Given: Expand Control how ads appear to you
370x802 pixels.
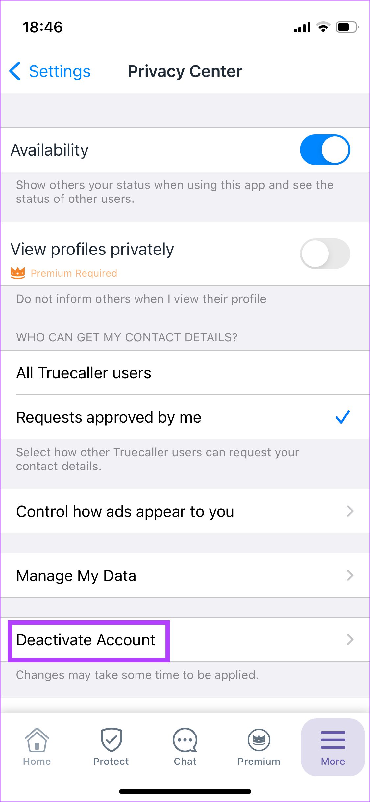Looking at the screenshot, I should pos(185,511).
